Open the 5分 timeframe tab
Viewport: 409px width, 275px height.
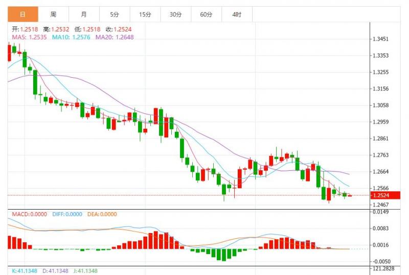click(115, 14)
